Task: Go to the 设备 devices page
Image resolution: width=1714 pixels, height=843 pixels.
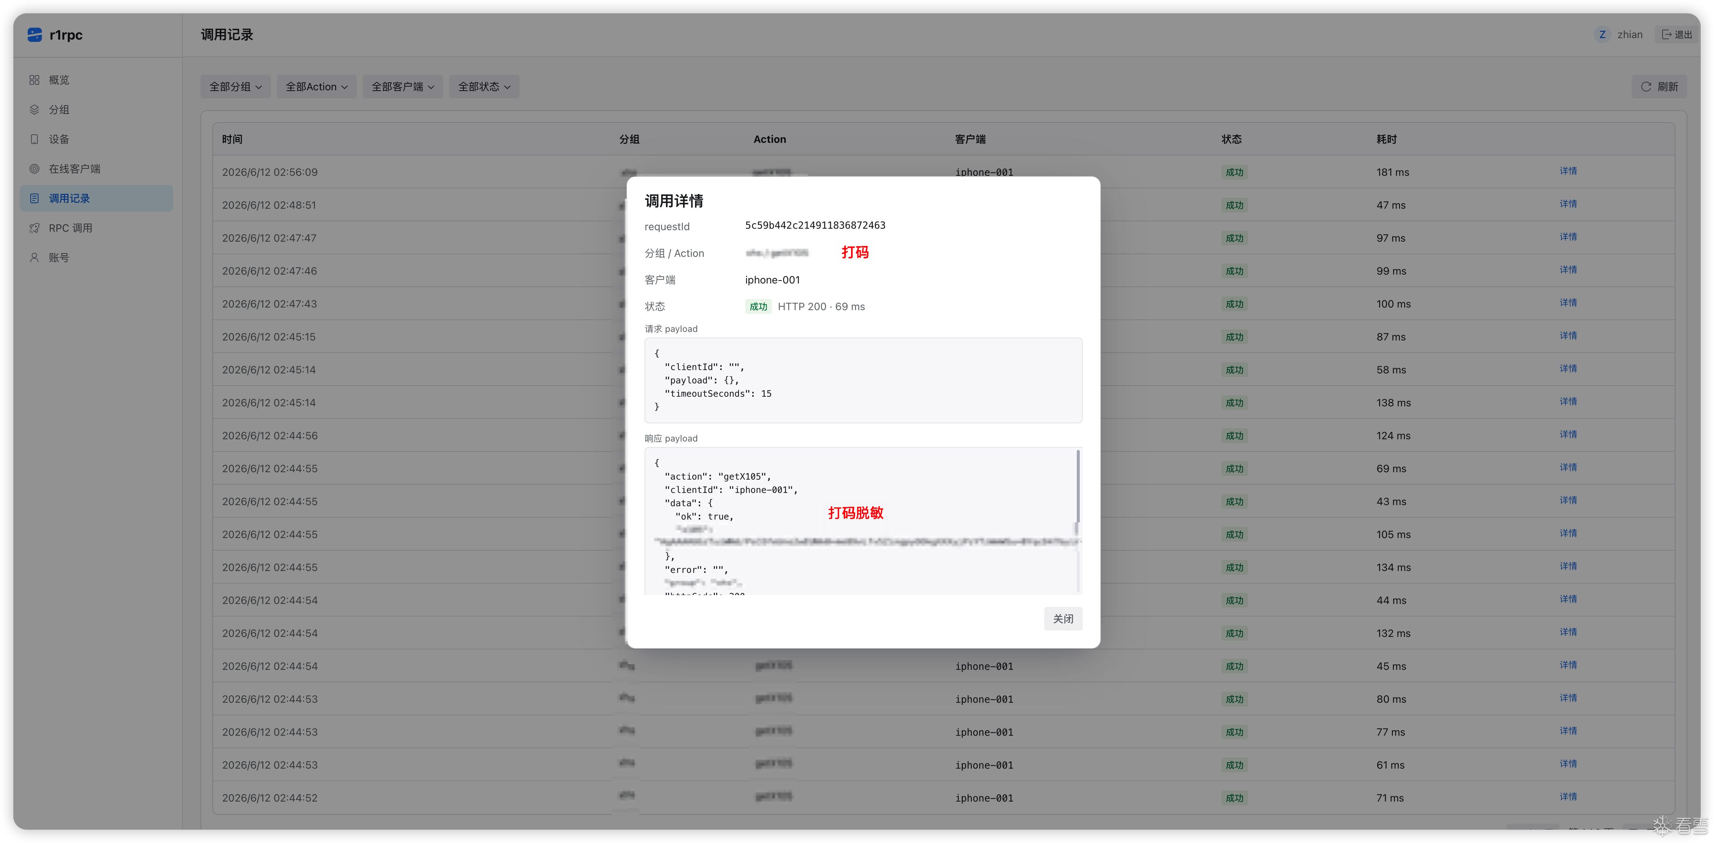Action: [97, 139]
